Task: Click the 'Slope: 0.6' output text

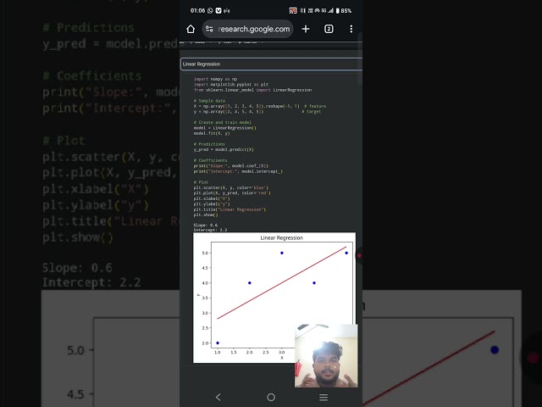Action: click(x=206, y=226)
